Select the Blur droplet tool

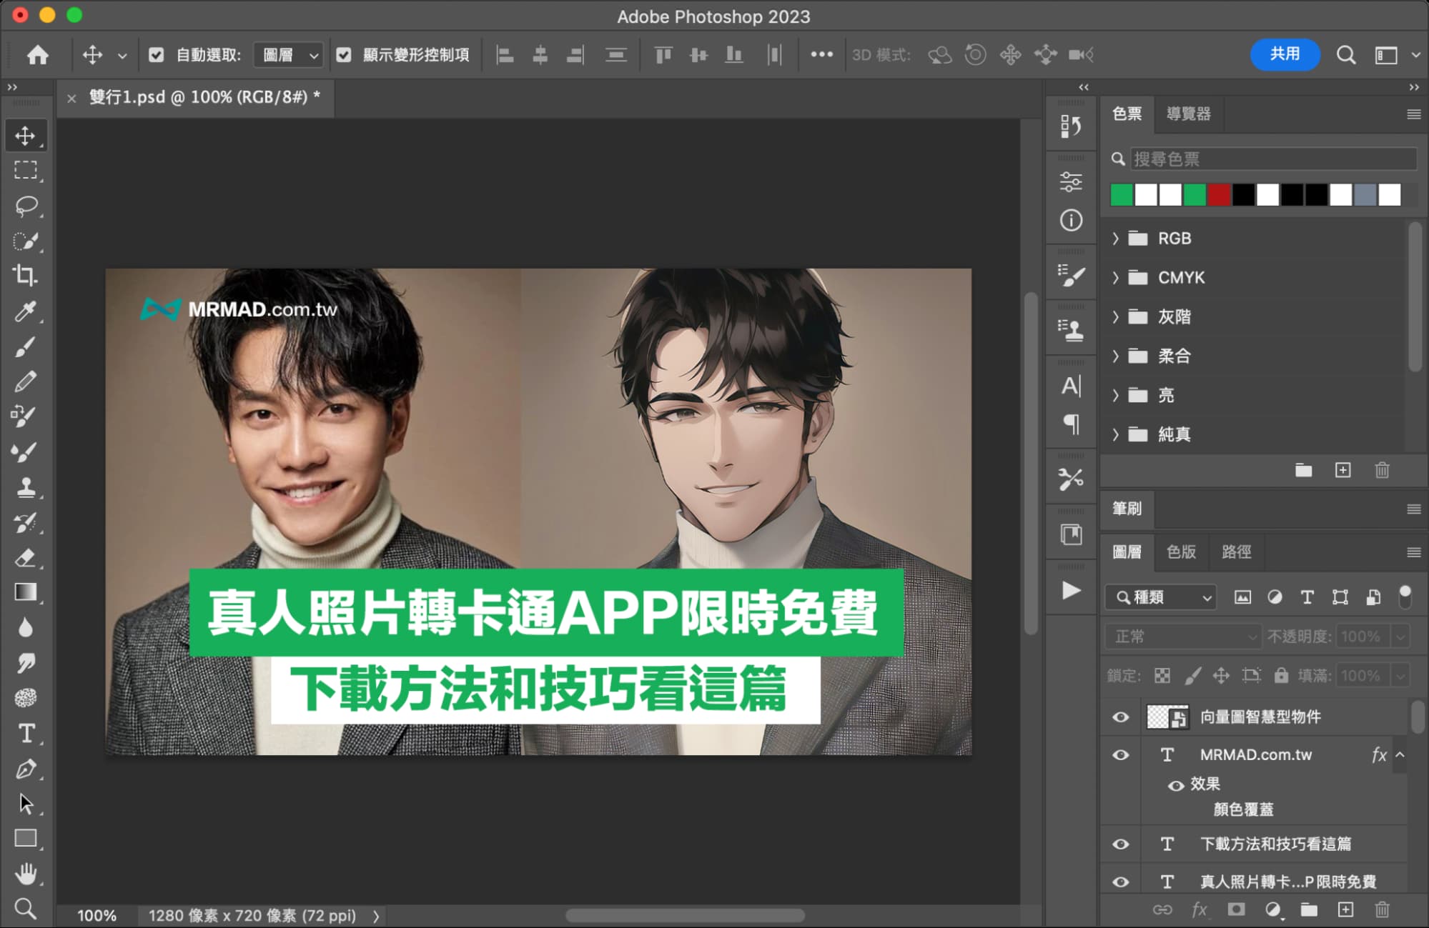pyautogui.click(x=26, y=628)
